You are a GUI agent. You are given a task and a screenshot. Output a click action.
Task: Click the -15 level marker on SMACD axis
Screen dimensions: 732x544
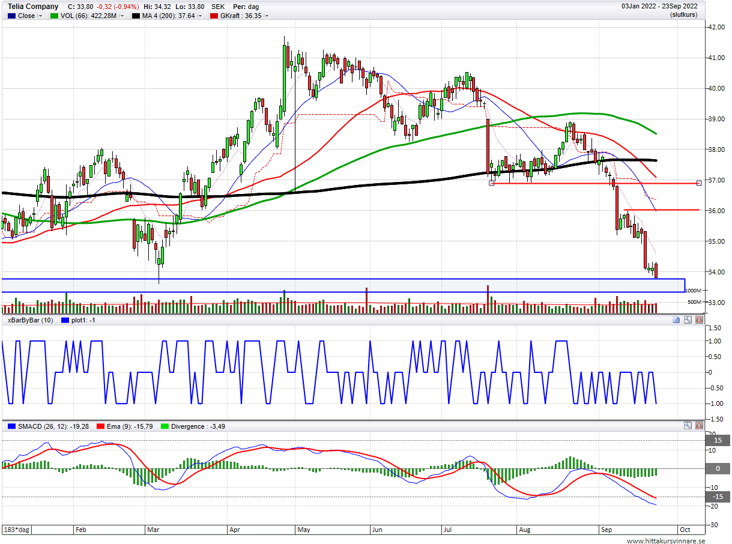click(x=718, y=497)
